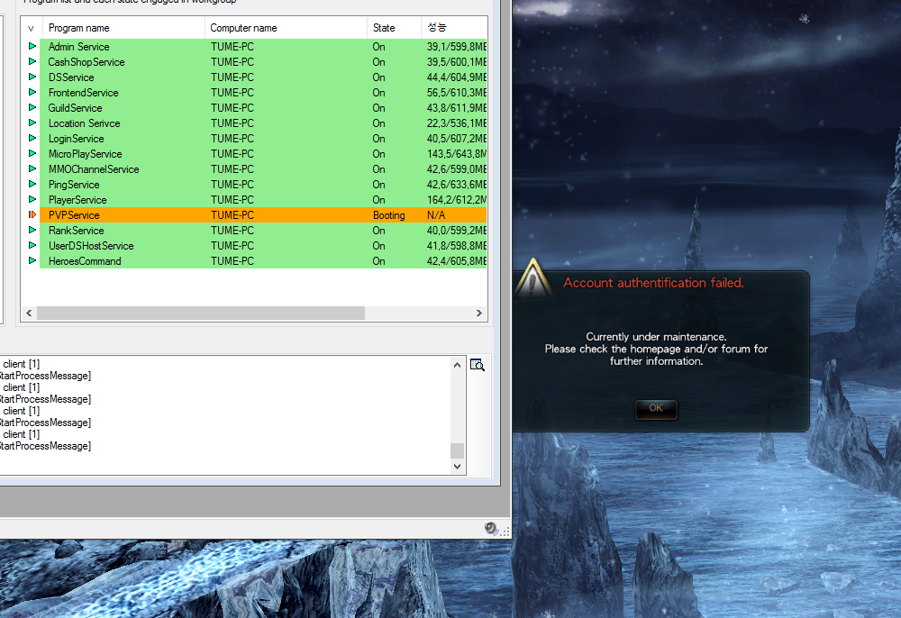Screen dimensions: 901x618
Task: Click the play icon beside UserDSHostService
Action: click(32, 245)
